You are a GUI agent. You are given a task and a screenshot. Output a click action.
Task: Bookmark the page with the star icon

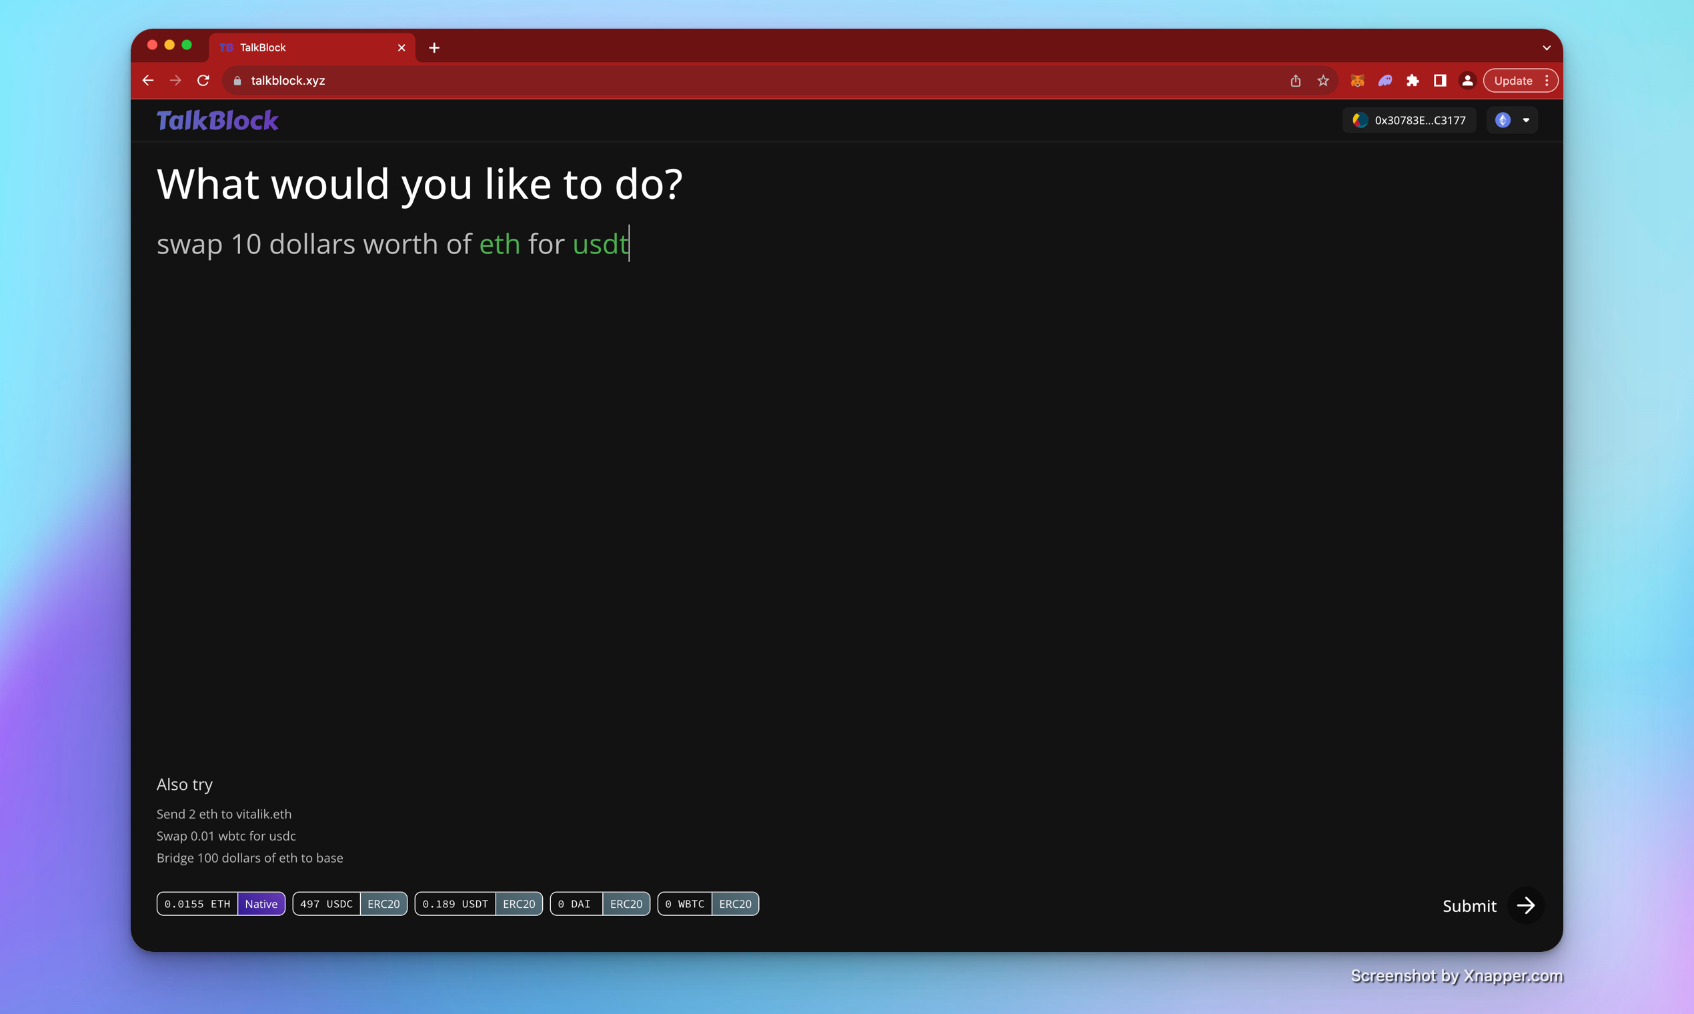point(1323,80)
